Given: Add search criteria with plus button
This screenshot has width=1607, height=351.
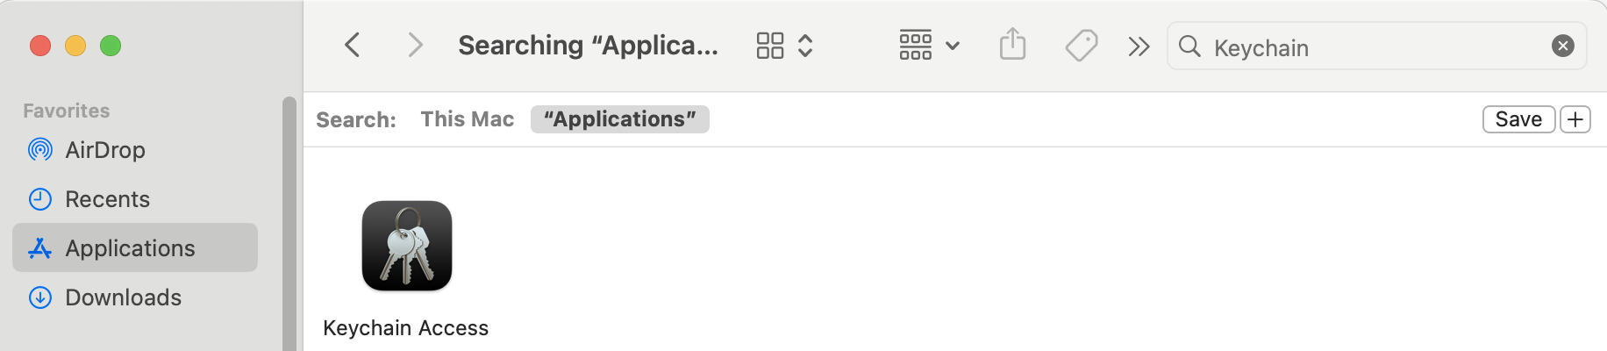Looking at the screenshot, I should pyautogui.click(x=1575, y=119).
